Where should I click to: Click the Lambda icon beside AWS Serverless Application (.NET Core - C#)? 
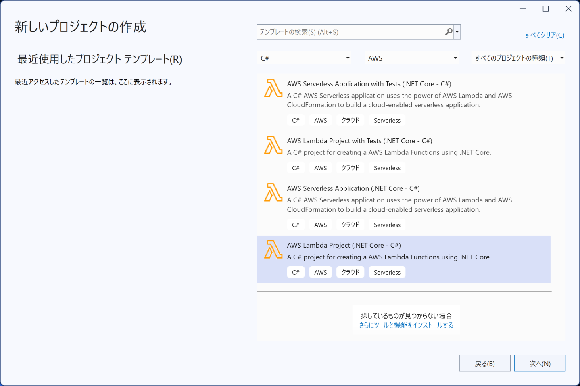point(273,192)
